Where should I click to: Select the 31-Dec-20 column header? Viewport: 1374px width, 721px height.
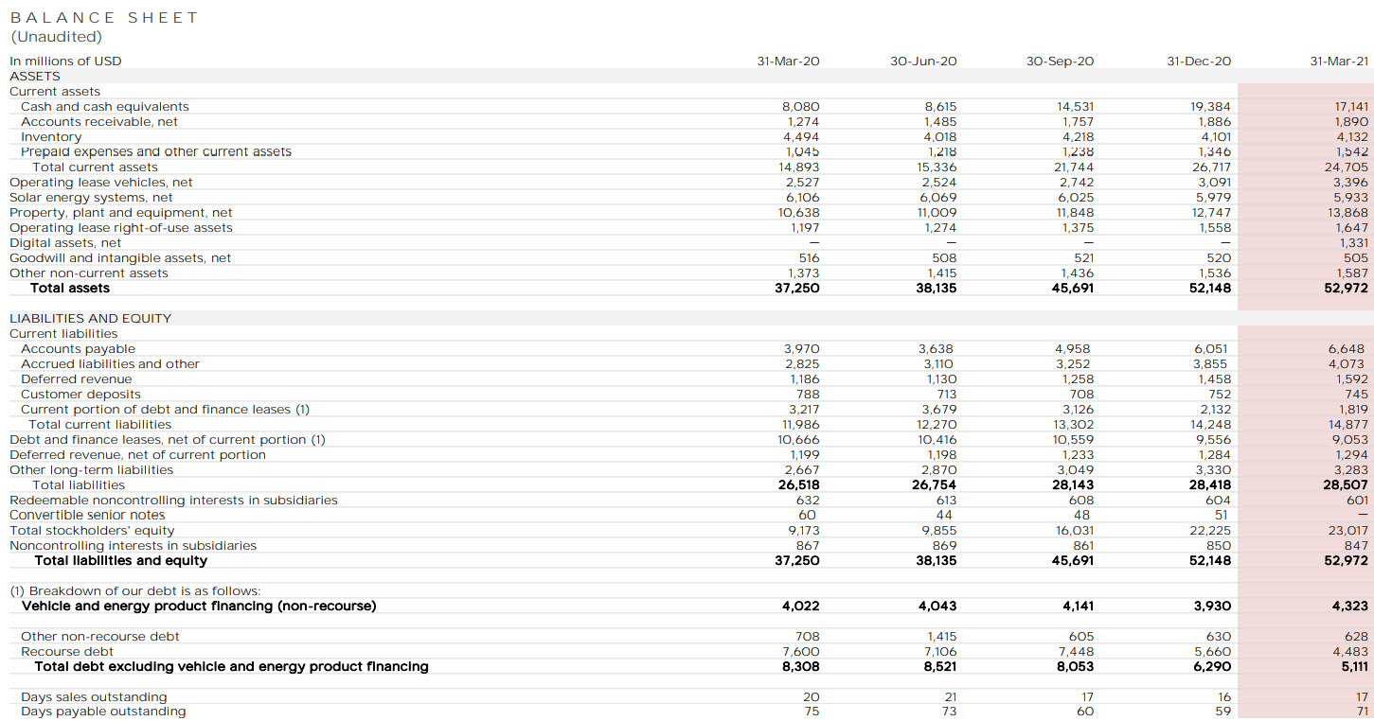1199,61
